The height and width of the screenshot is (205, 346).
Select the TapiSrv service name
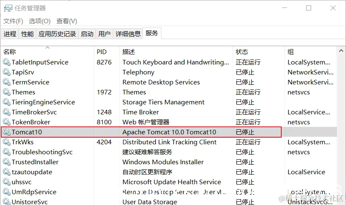(x=23, y=72)
